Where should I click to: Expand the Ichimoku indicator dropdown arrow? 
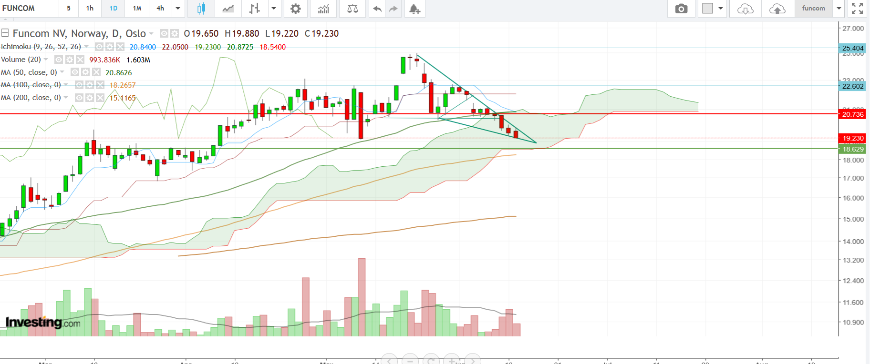point(86,47)
